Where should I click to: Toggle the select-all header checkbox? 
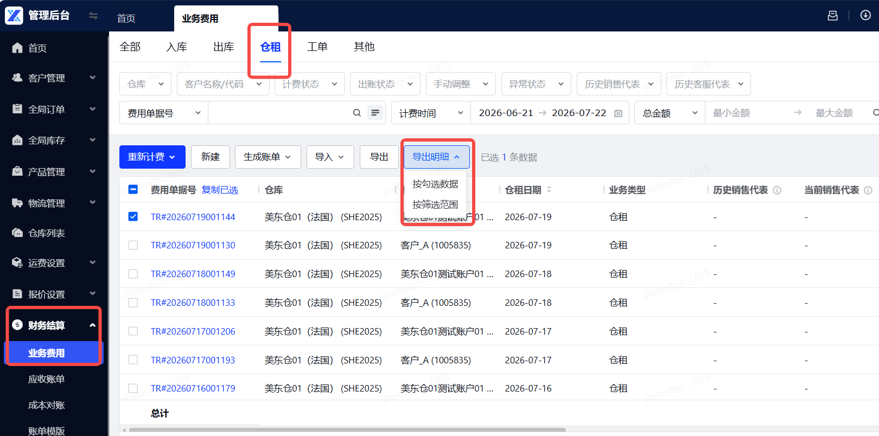point(133,189)
